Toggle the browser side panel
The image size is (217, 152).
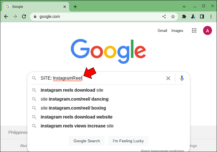pyautogui.click(x=202, y=17)
